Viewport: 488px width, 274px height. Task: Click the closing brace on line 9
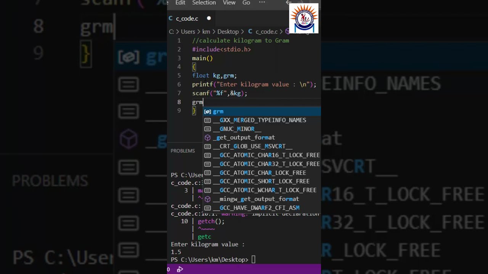click(194, 111)
